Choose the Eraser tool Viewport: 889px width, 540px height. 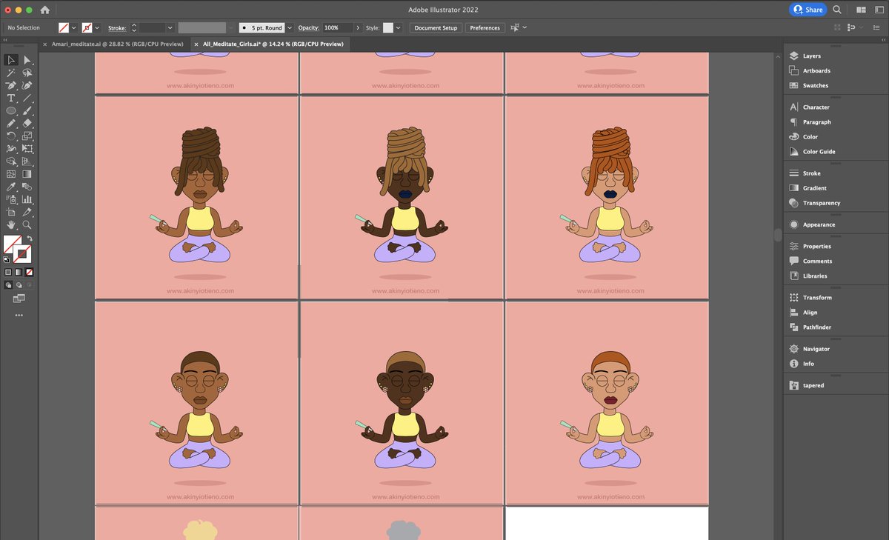coord(27,123)
